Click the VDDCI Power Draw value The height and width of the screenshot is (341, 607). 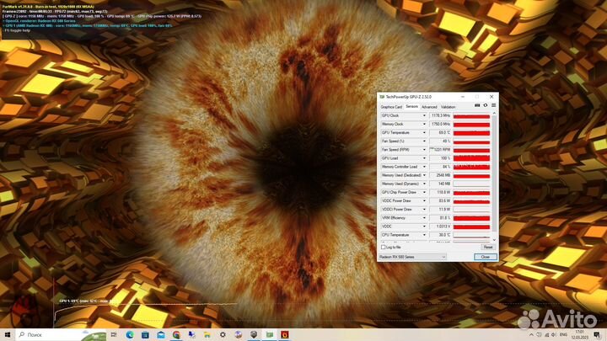[440, 209]
